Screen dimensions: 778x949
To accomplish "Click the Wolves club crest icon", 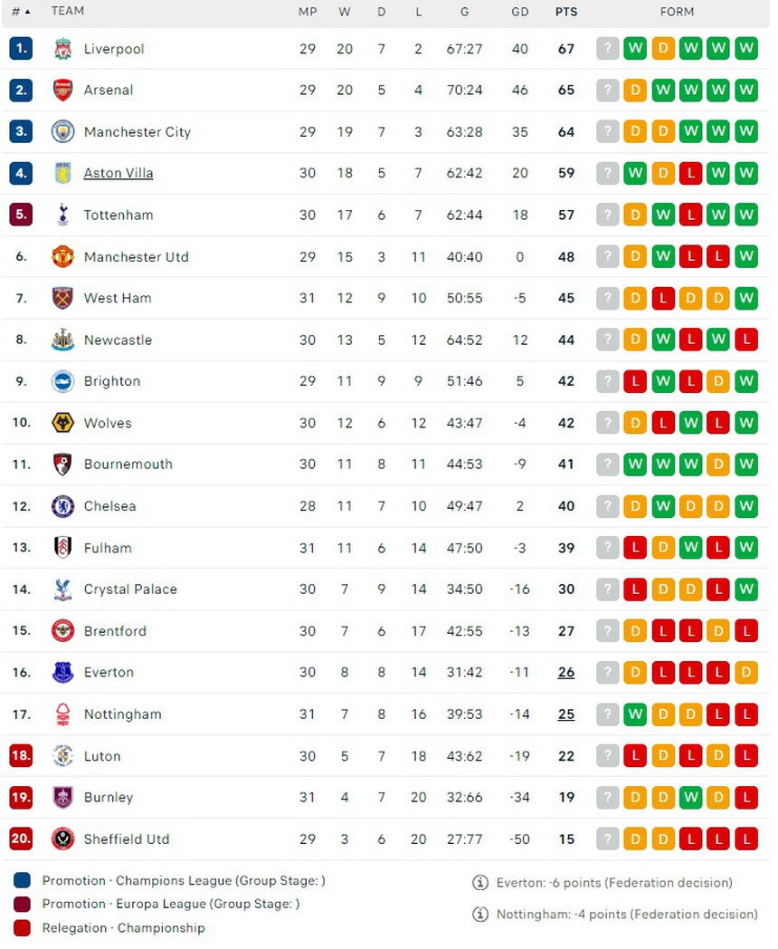I will (x=62, y=423).
